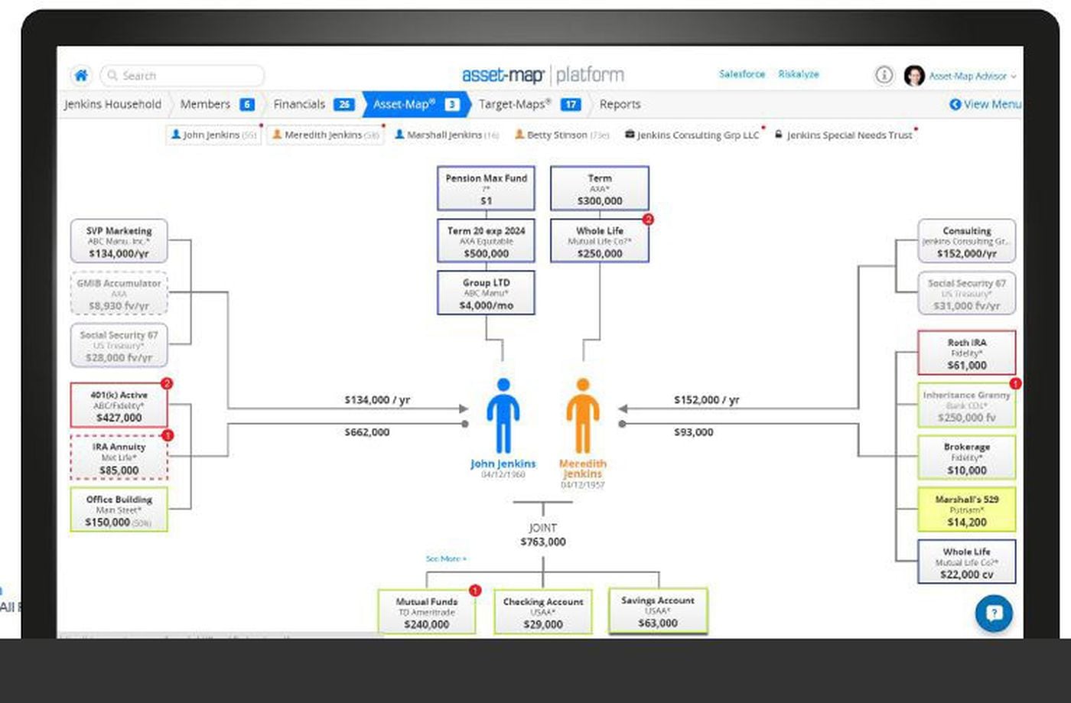Image resolution: width=1071 pixels, height=703 pixels.
Task: Expand joint assets with See More
Action: [445, 559]
